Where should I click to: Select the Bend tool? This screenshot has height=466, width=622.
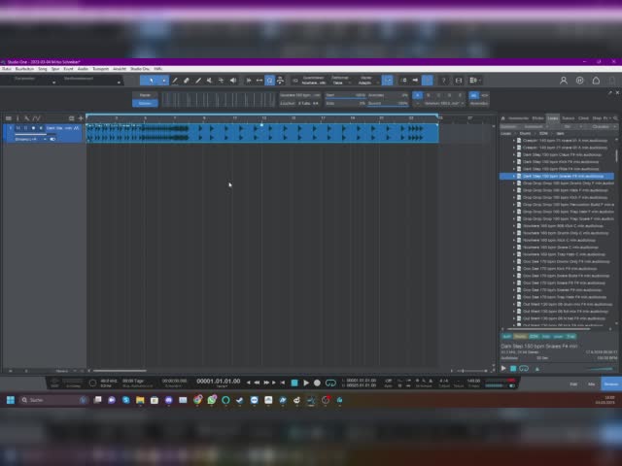coord(221,81)
